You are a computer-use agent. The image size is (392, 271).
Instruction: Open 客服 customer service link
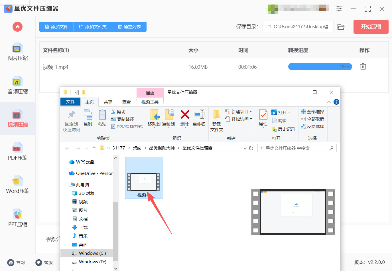pyautogui.click(x=44, y=262)
